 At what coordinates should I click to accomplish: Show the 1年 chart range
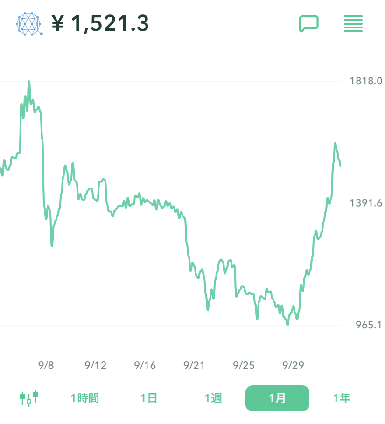pos(341,398)
